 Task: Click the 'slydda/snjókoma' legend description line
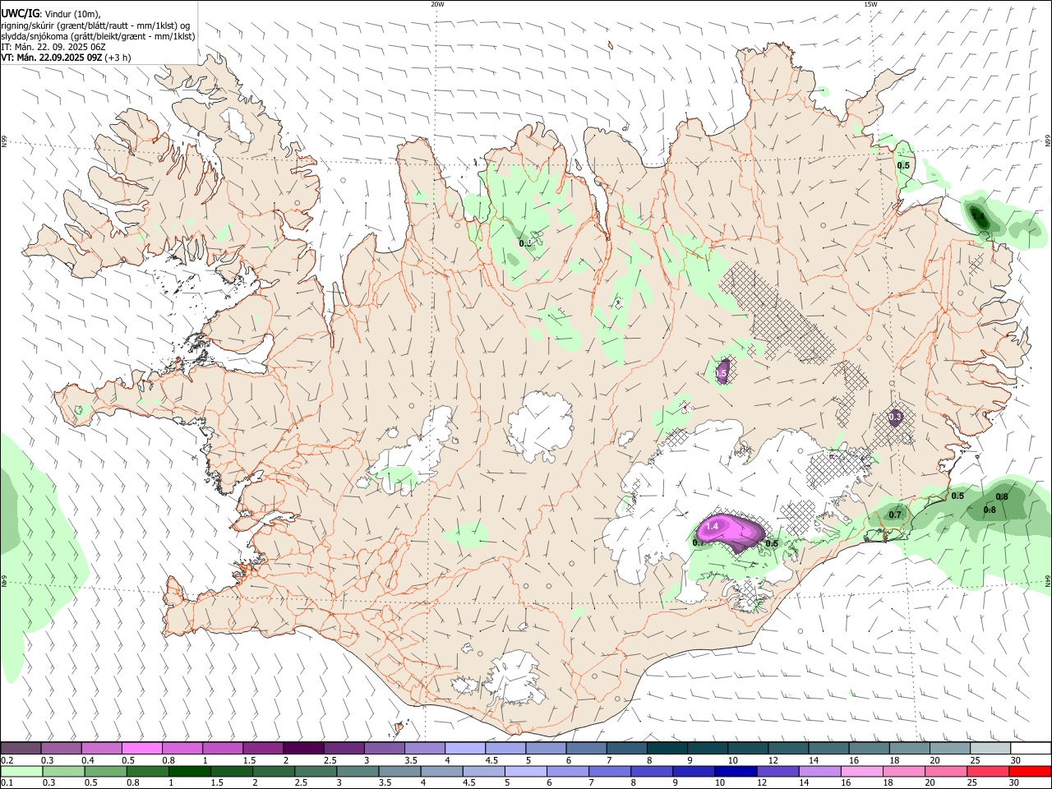pyautogui.click(x=98, y=36)
